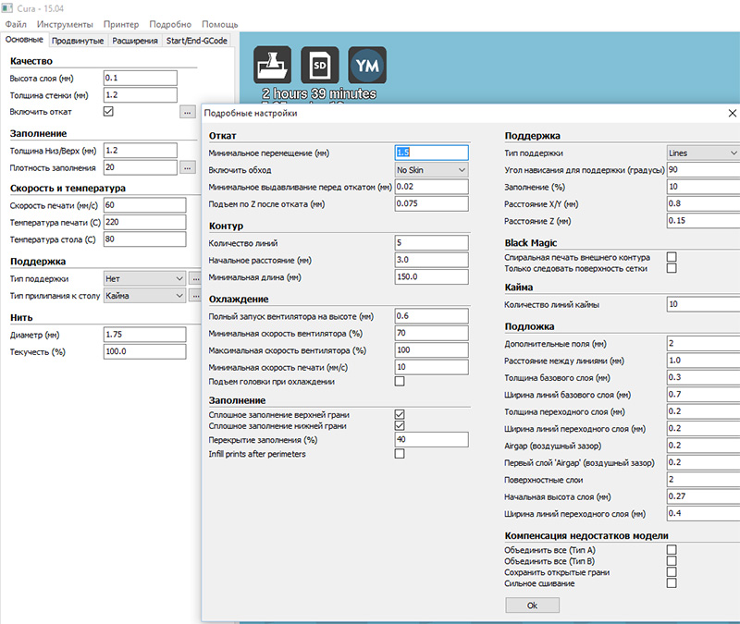Uncheck Сплошное заполнение верхней грани

click(x=400, y=415)
